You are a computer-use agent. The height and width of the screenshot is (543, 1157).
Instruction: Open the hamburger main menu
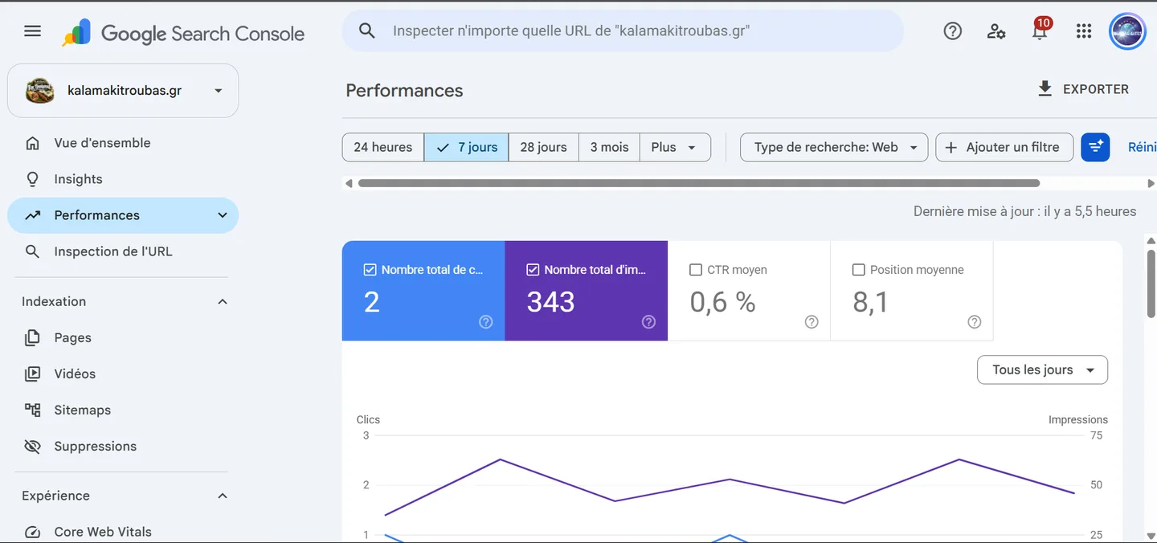click(32, 31)
